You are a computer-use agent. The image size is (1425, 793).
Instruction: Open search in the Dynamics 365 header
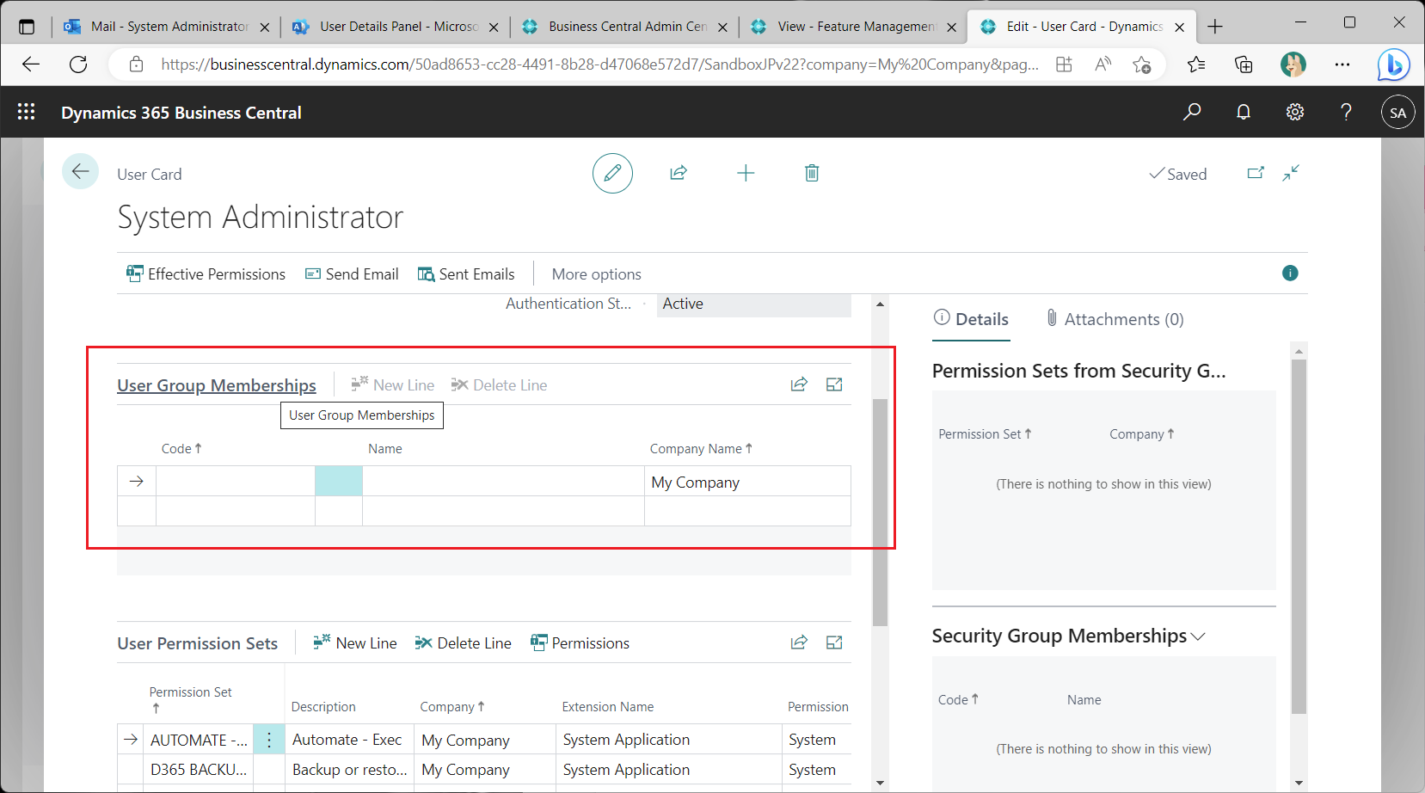(1192, 112)
